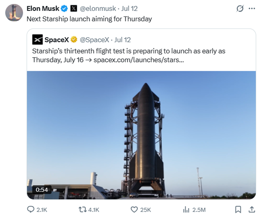This screenshot has height=219, width=261.
Task: Repost the tweet using the retweet icon
Action: (83, 209)
